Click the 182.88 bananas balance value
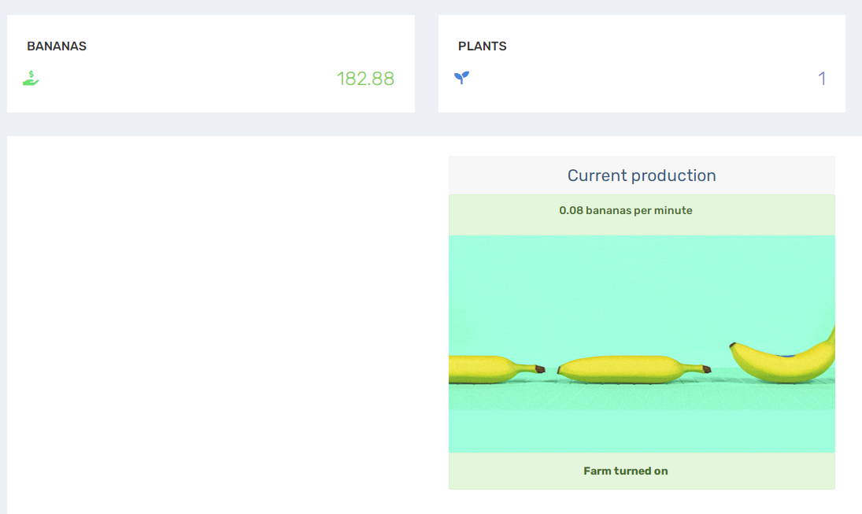The image size is (862, 514). pyautogui.click(x=365, y=79)
